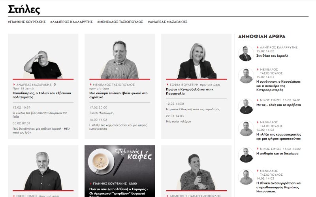Open older post 'Τι είναι "δικαίωμα";'

click(102, 113)
